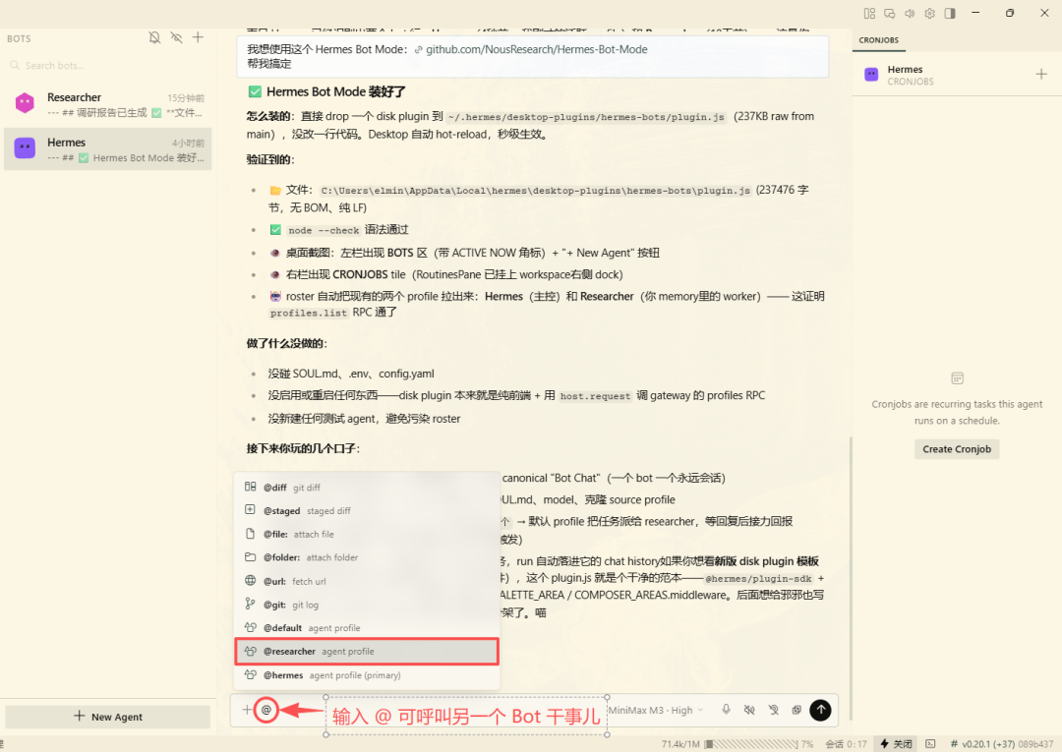Viewport: 1062px width, 752px height.
Task: Add cronjob with plus beside Hermes
Action: pyautogui.click(x=1041, y=74)
